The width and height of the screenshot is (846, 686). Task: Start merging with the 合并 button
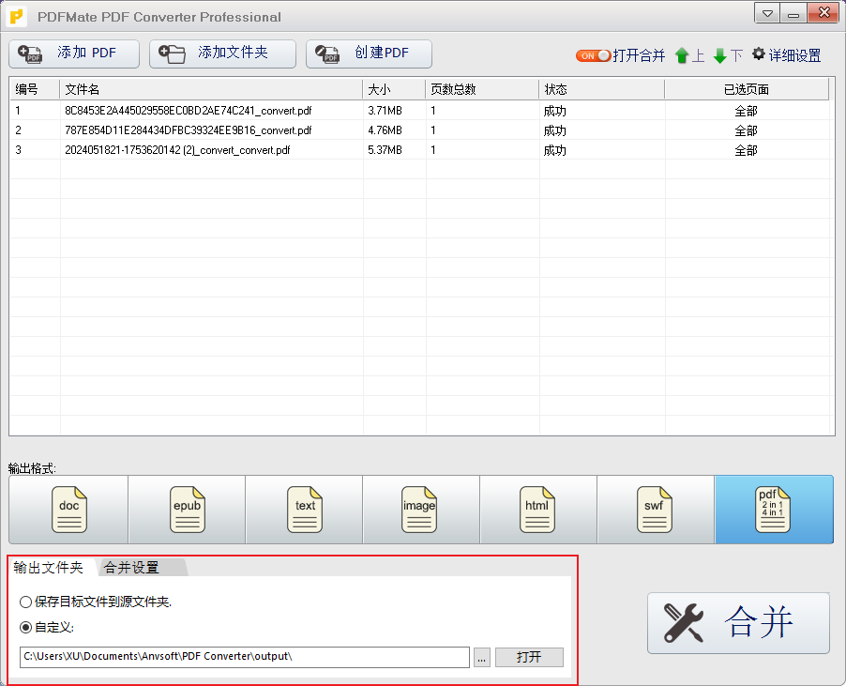click(739, 623)
